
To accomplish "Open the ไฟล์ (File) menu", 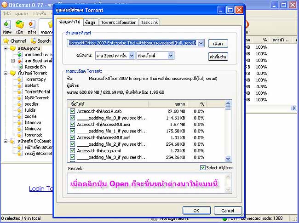I will click(x=7, y=14).
